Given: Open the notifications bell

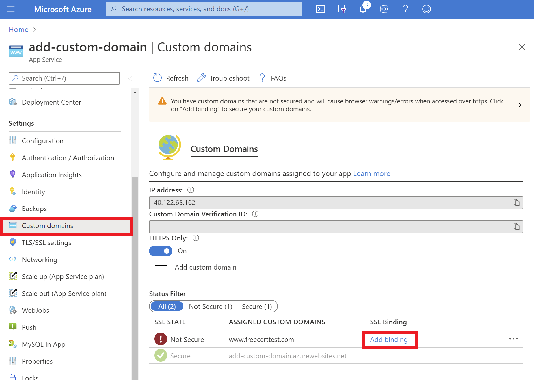Looking at the screenshot, I should point(363,9).
